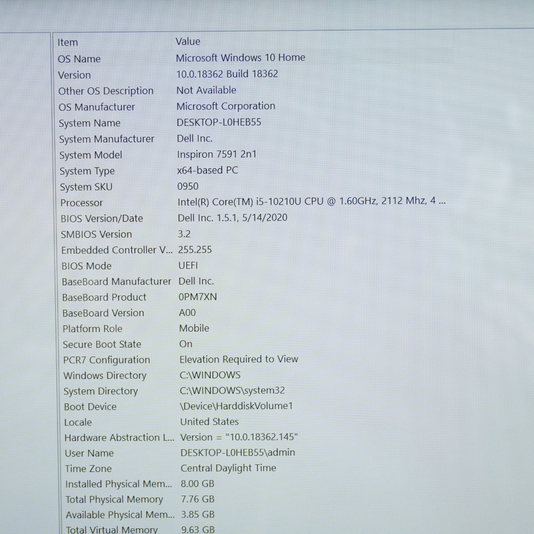Select the PCR7 Configuration label
Screen dimensions: 534x534
(107, 360)
